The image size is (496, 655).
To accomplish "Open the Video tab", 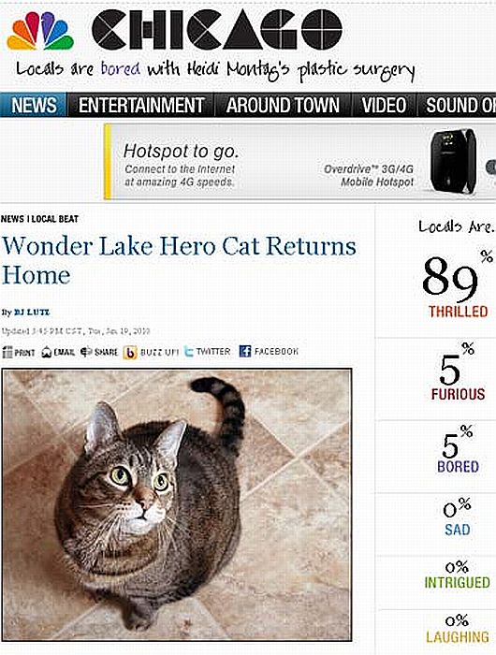I will [x=384, y=105].
